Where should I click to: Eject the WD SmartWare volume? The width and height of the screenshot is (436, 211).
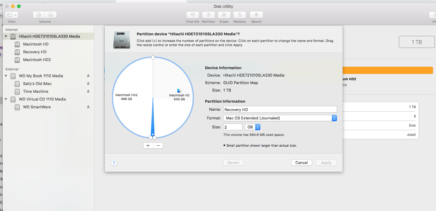(x=88, y=107)
